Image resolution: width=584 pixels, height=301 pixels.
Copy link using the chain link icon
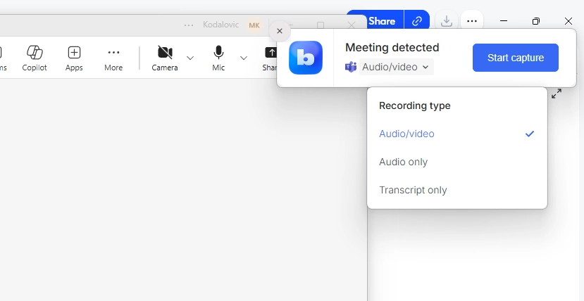417,22
